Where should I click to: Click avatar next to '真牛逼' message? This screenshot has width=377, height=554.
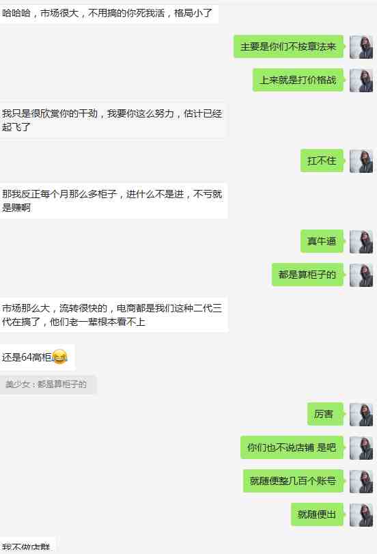(x=361, y=241)
